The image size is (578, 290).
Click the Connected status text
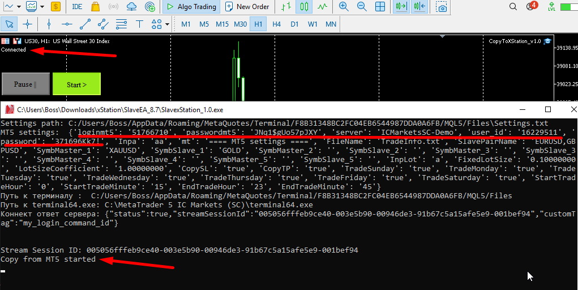coord(13,49)
